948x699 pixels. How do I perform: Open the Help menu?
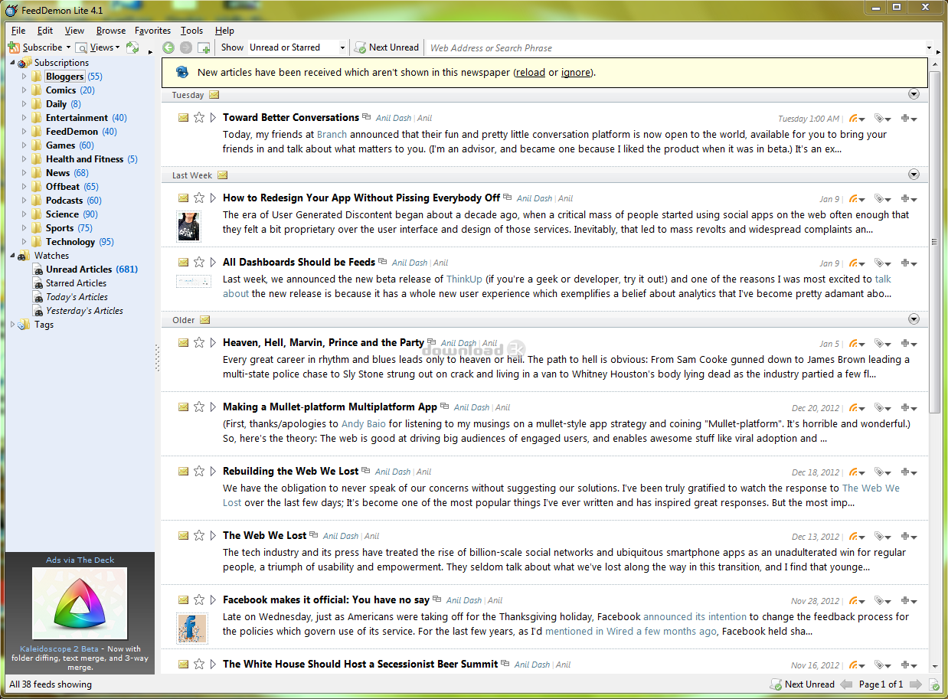[224, 31]
